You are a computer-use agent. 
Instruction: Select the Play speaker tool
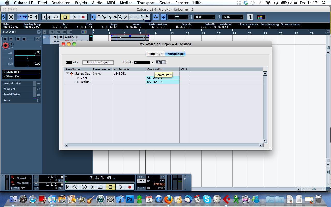coord(142,17)
